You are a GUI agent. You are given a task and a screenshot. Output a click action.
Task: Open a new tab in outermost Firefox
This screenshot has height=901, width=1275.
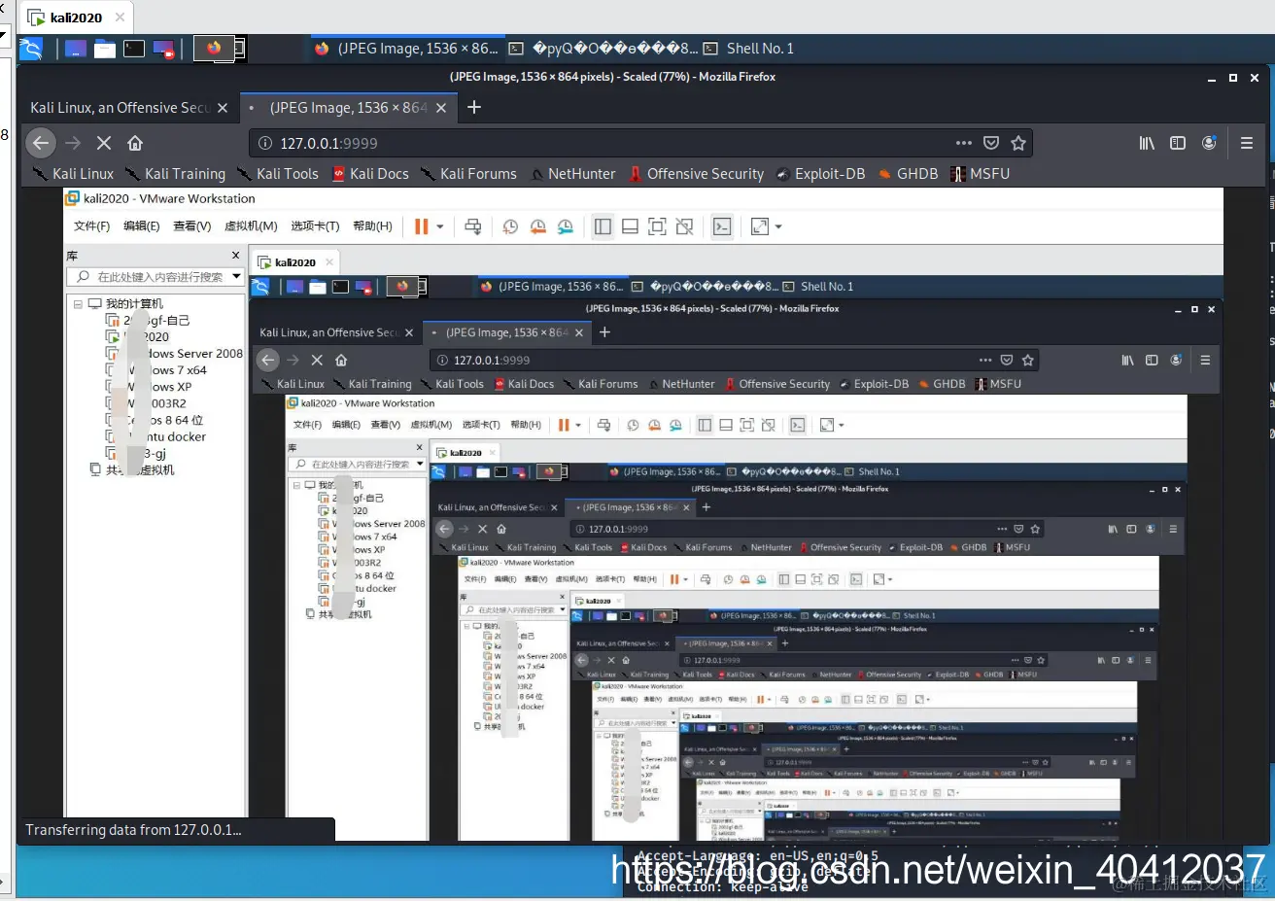[x=474, y=107]
